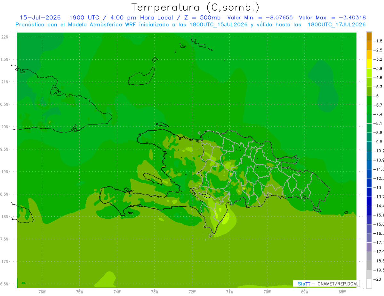This screenshot has height=296, width=384.
Task: Click the '-13' legend value
Action: (377, 187)
